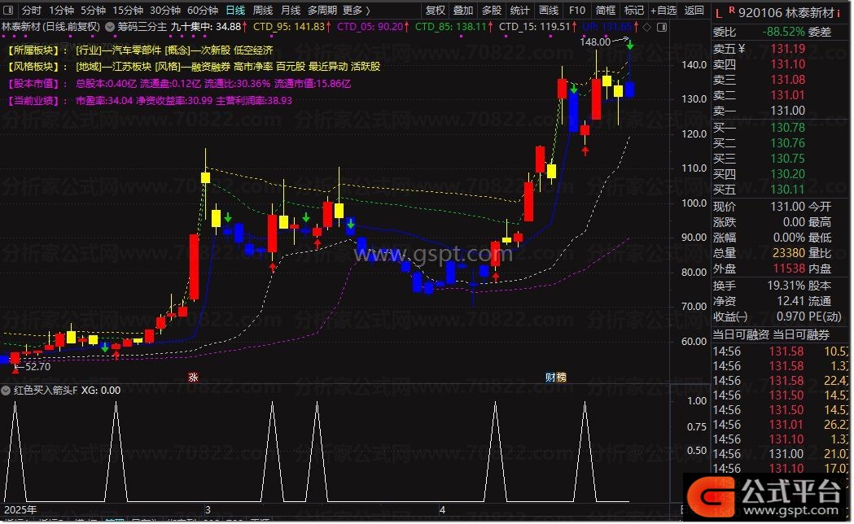
Task: Switch to the 分时 intraday chart tab
Action: coord(32,11)
